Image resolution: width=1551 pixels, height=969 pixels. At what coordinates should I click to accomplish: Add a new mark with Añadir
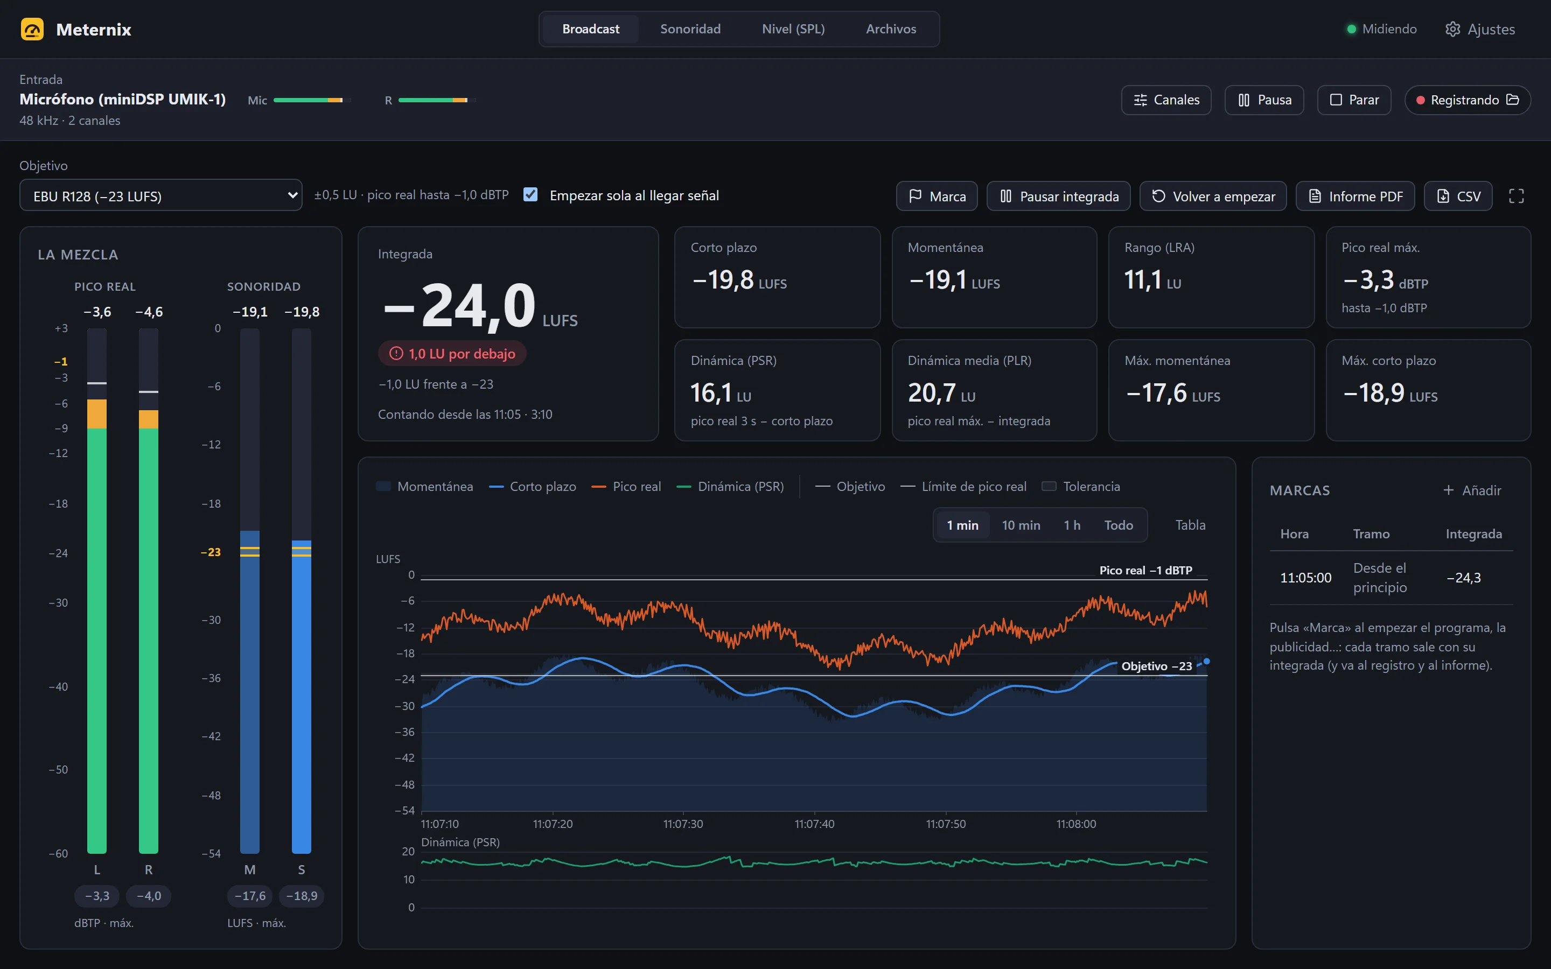pos(1471,490)
